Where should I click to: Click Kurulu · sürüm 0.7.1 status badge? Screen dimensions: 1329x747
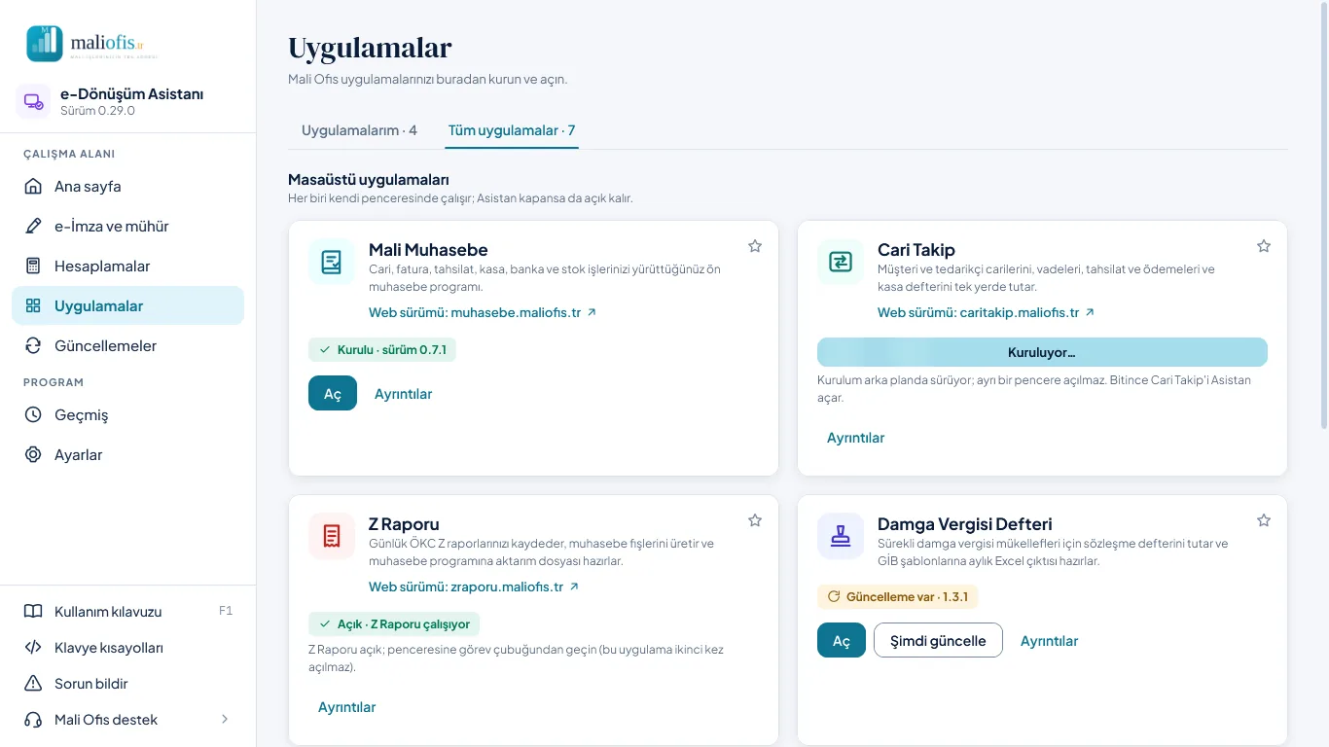[x=382, y=349]
